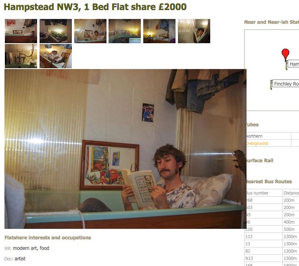This screenshot has height=266, width=299.
Task: Click the red map pin marker
Action: click(285, 55)
